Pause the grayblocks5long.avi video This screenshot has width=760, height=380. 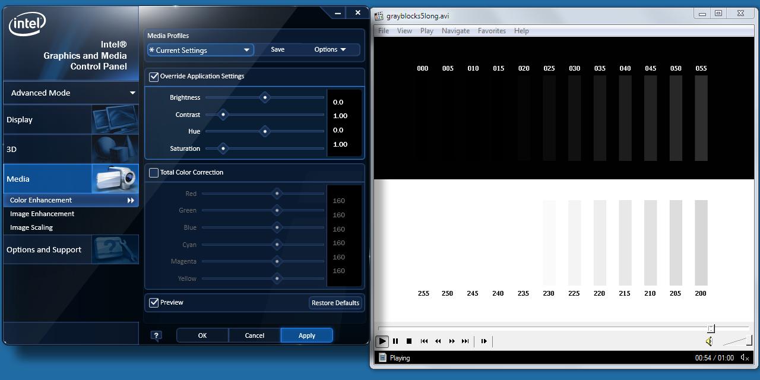click(x=395, y=341)
